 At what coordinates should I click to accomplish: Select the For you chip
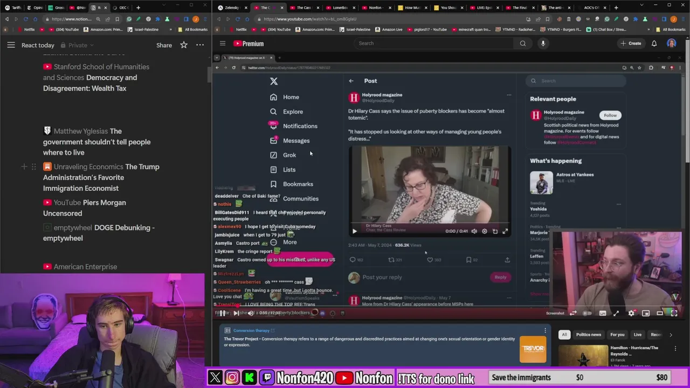[x=617, y=335]
